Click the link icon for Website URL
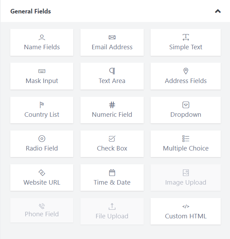The width and height of the screenshot is (230, 239). 42,173
